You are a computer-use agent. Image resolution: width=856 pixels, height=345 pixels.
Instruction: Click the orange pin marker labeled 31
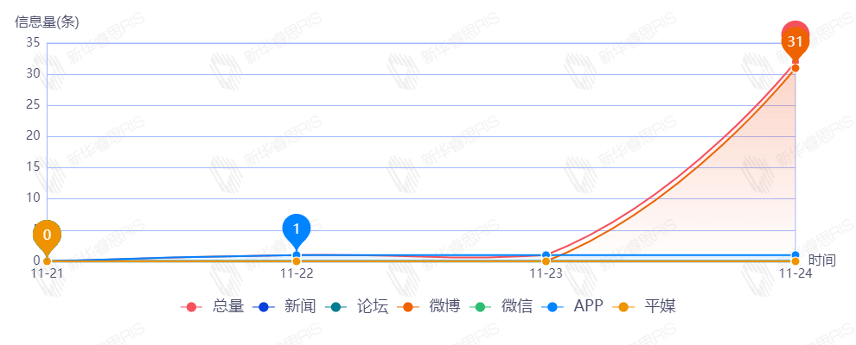pos(795,42)
